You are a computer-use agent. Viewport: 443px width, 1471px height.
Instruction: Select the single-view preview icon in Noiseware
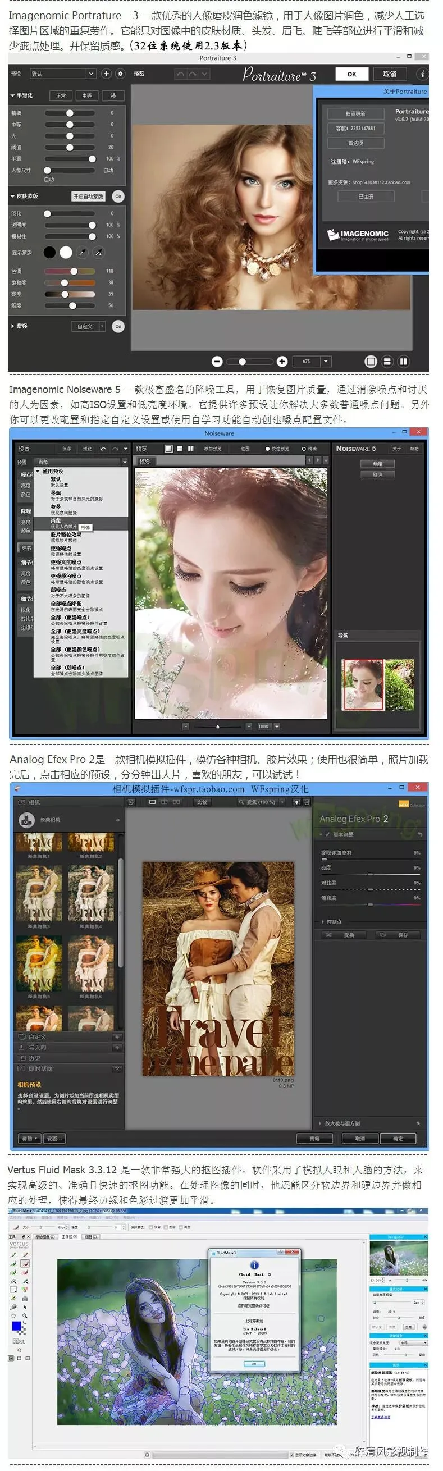(x=168, y=448)
